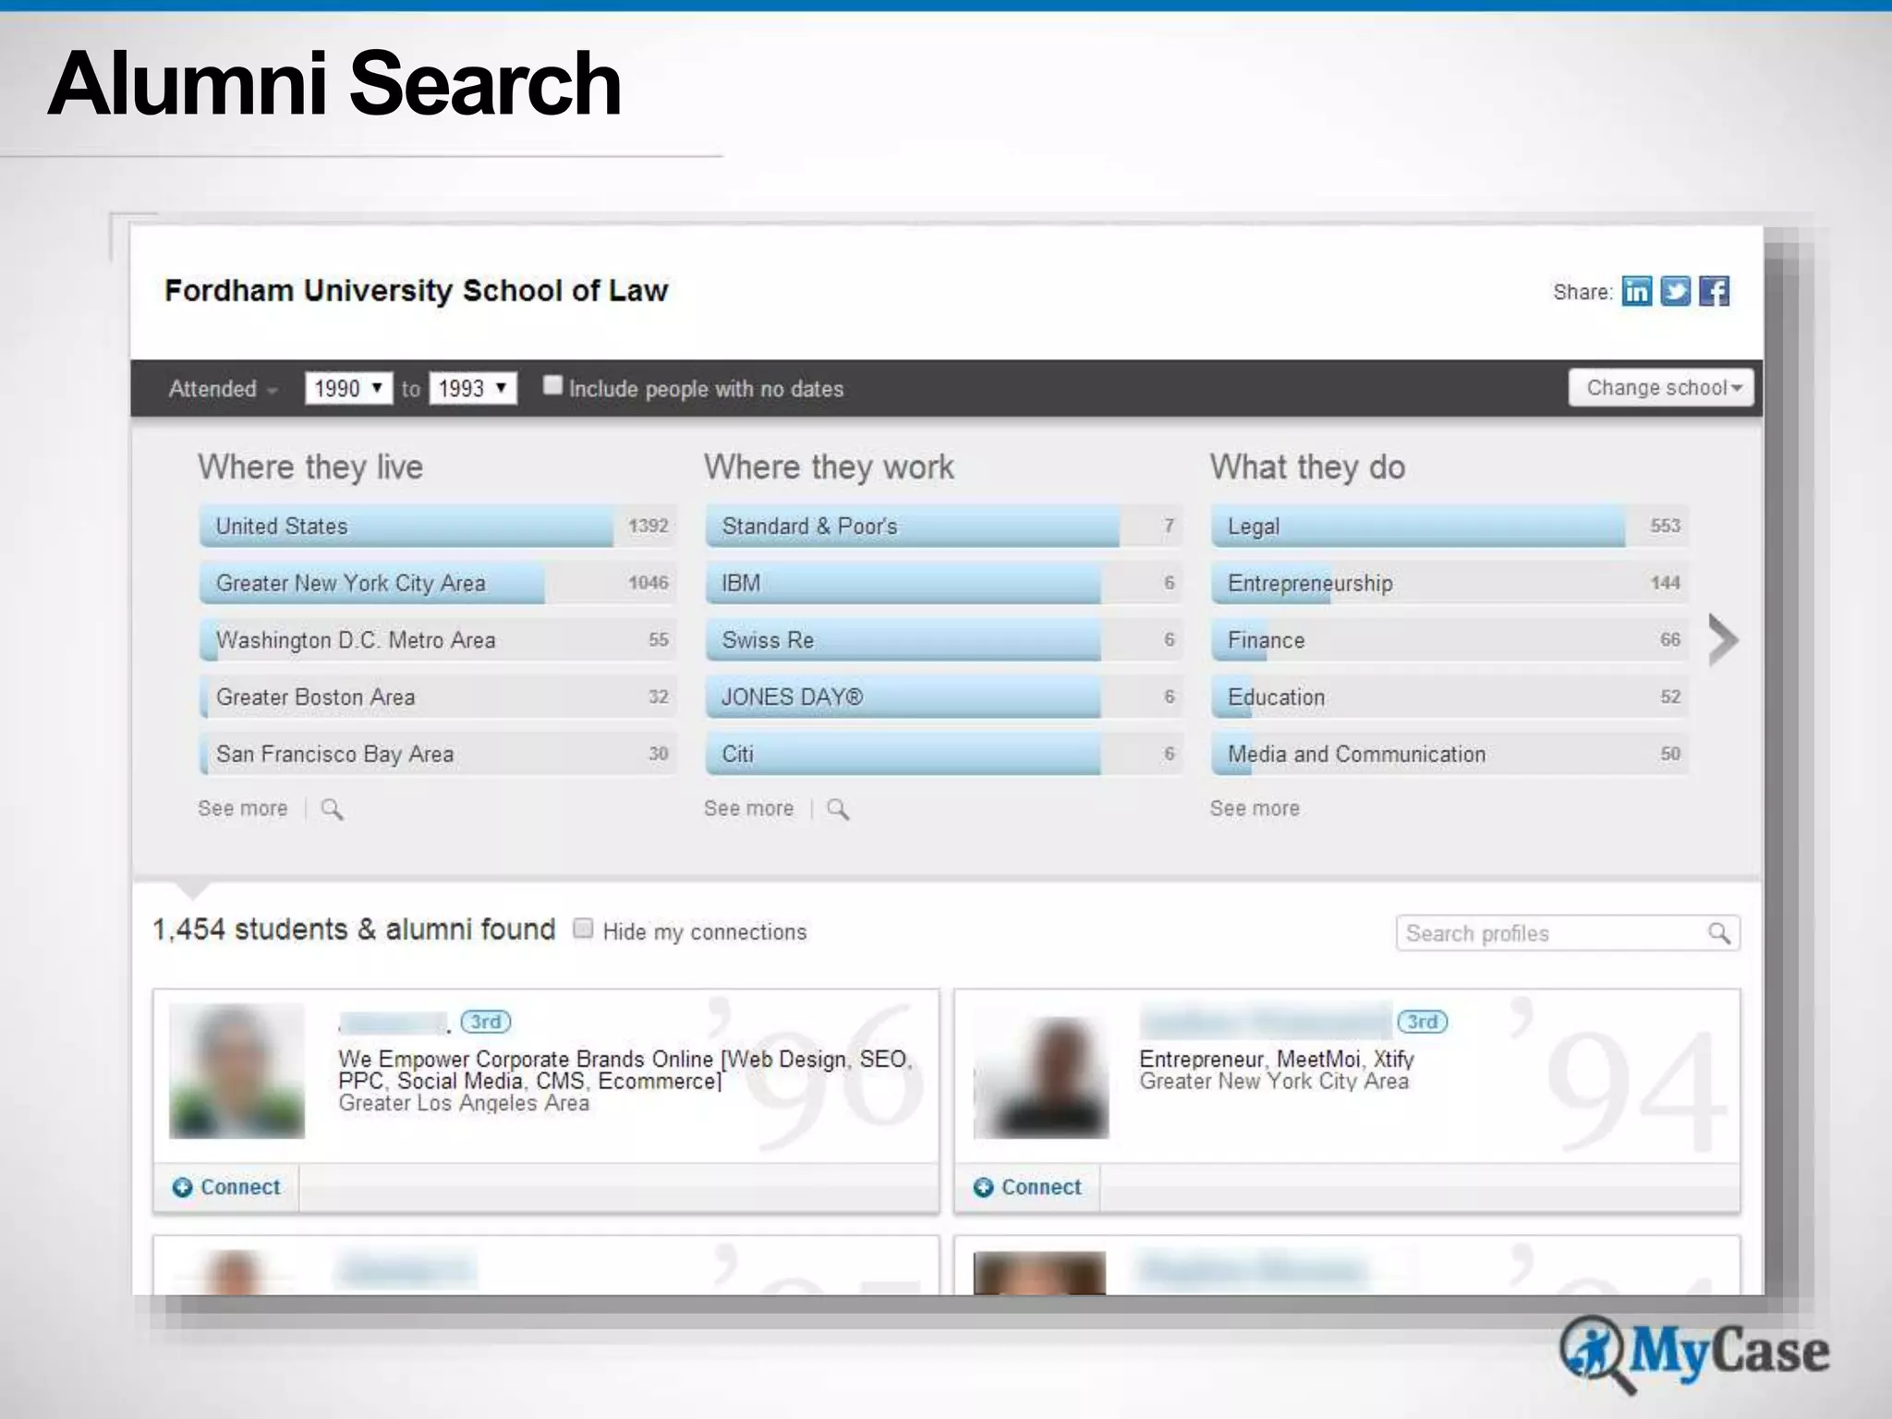The image size is (1892, 1419).
Task: Click See more under Where they work
Action: pos(748,808)
